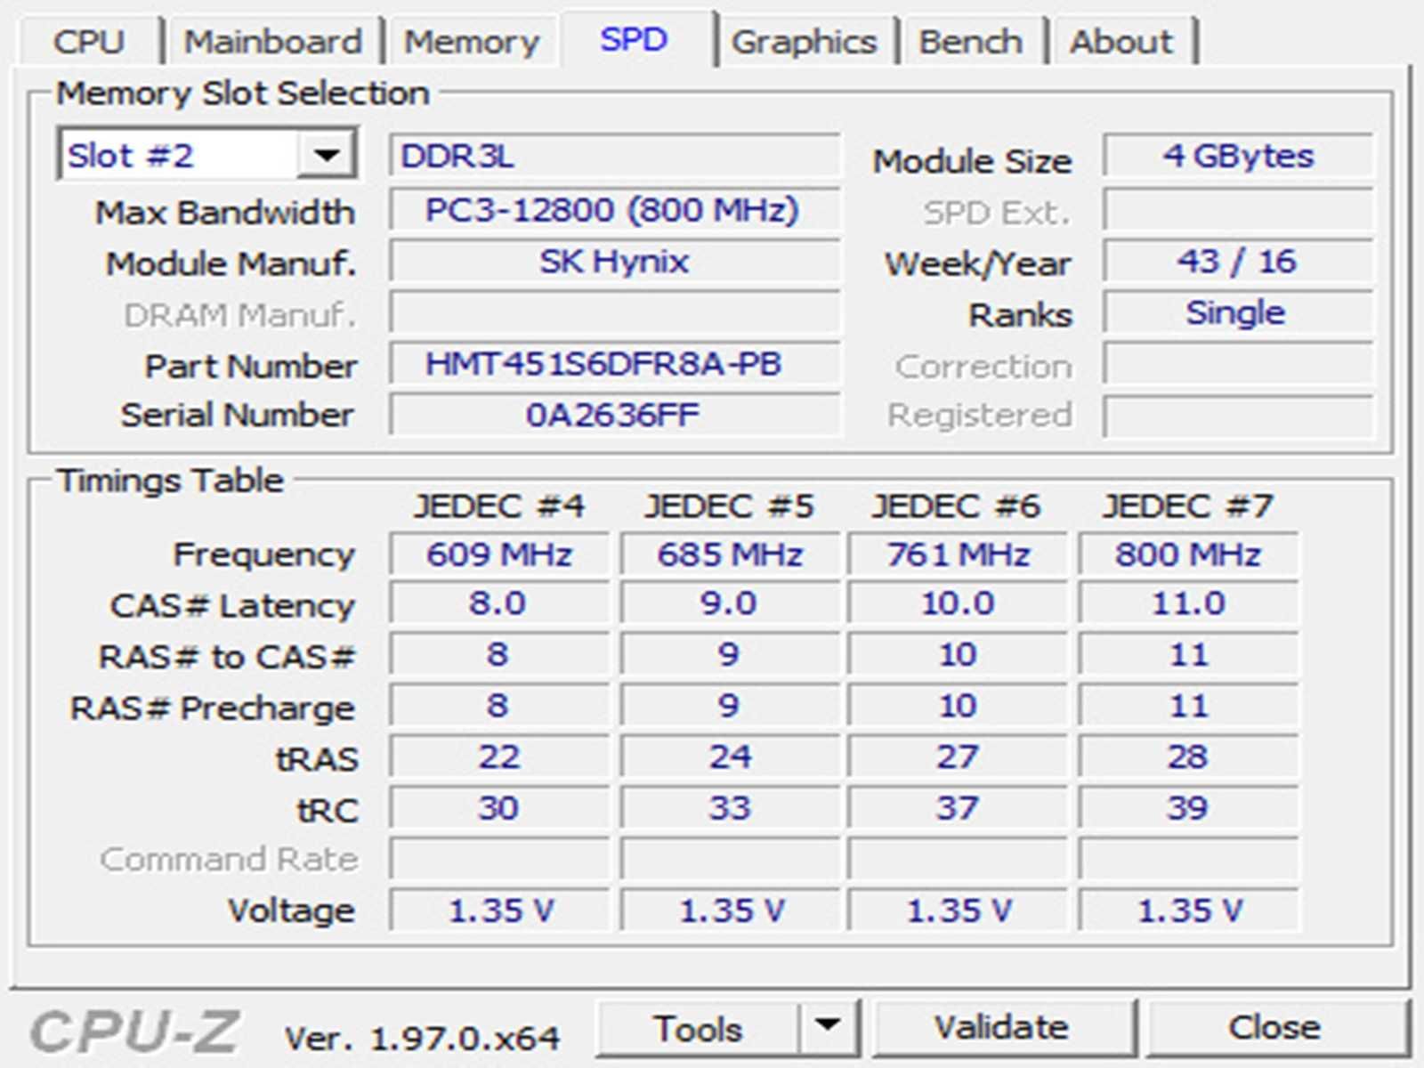
Task: Click the tRC value 39
Action: (x=1188, y=808)
